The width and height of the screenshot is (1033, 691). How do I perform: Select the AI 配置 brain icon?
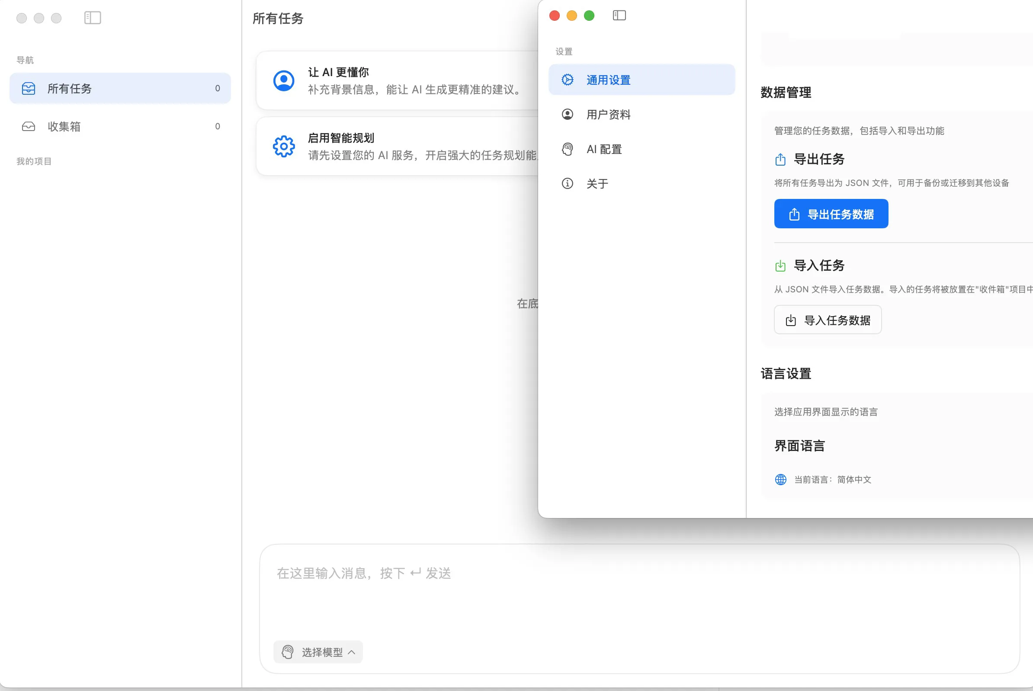[568, 148]
